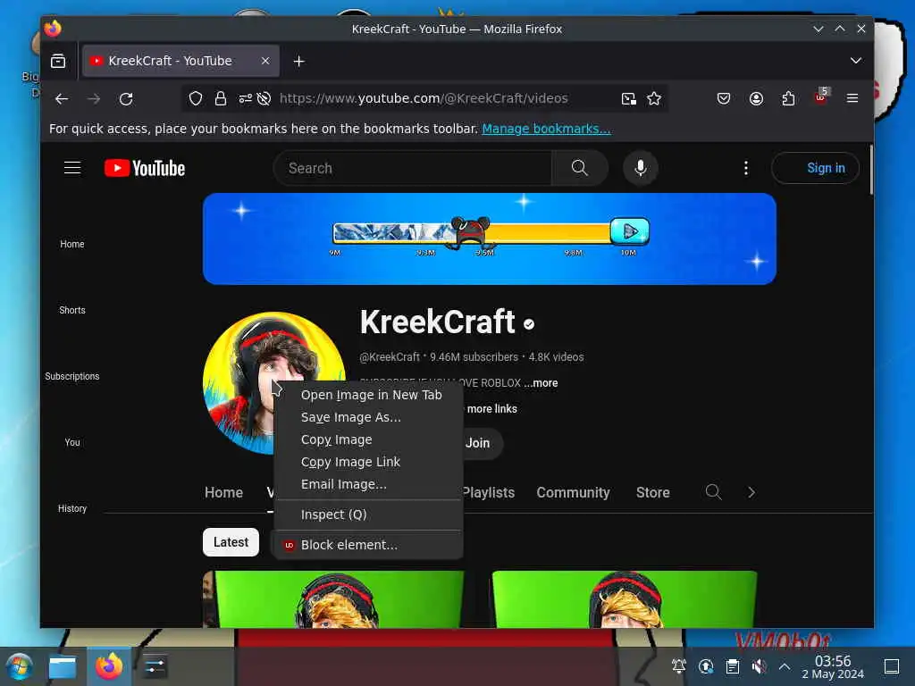Open site permissions icon in address bar
The width and height of the screenshot is (915, 686).
(245, 98)
